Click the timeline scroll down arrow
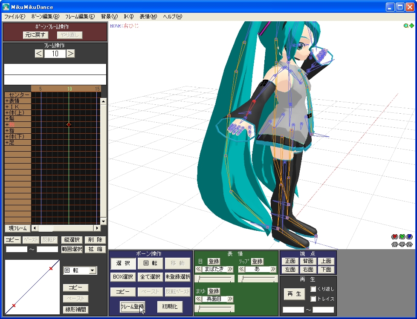The width and height of the screenshot is (417, 319). coord(103,221)
